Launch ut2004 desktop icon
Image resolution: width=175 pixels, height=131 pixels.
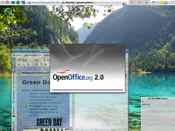pos(8,32)
